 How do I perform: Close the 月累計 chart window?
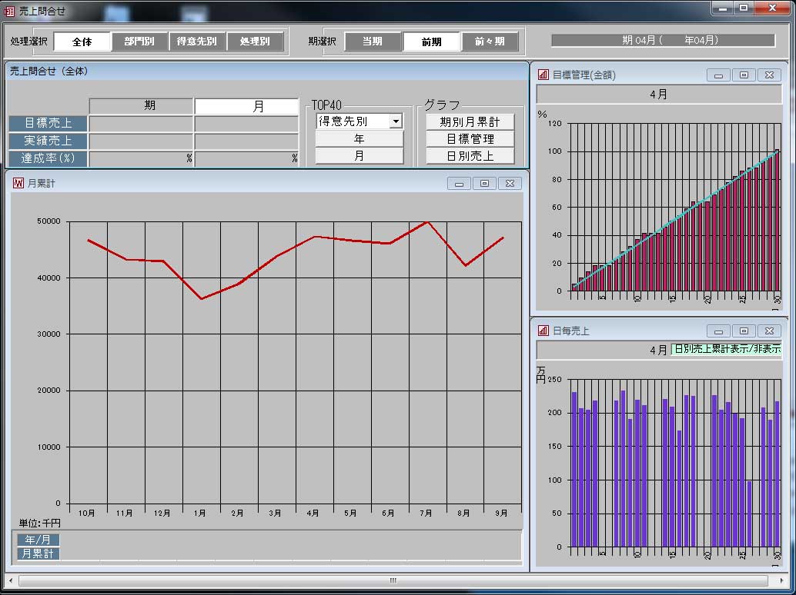pyautogui.click(x=510, y=184)
